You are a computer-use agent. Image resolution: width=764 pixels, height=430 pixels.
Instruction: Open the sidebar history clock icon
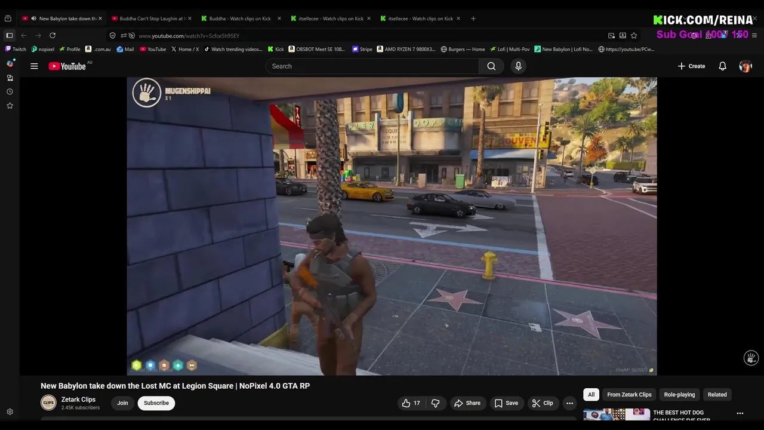[x=10, y=91]
